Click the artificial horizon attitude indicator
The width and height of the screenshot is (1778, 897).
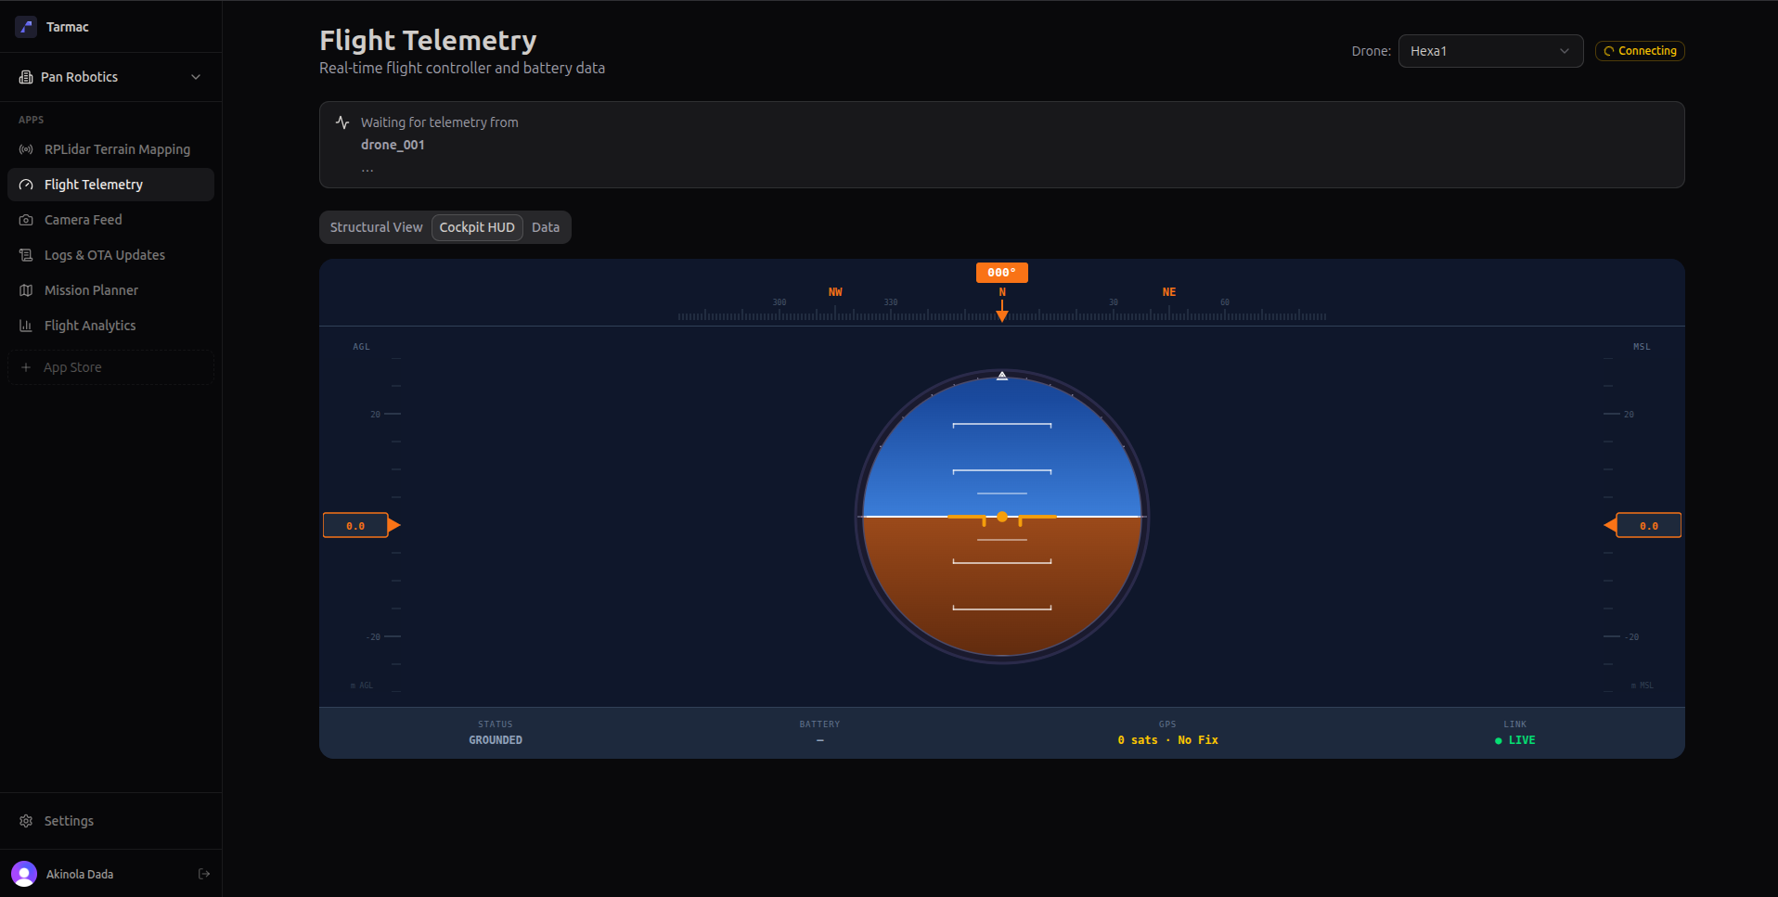click(x=1002, y=517)
